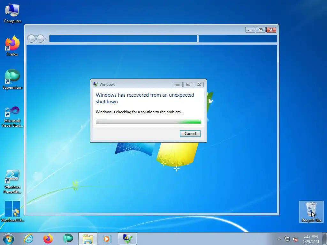Switch to the problem reporting taskbar item
This screenshot has width=327, height=245.
pos(127,239)
